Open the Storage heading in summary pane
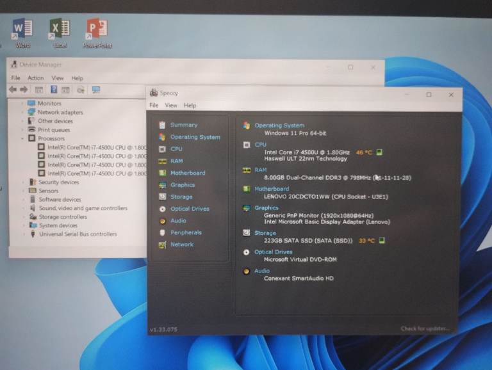 pos(265,233)
